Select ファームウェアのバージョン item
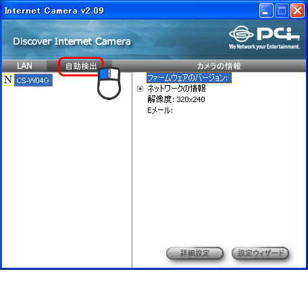Viewport: 308px width, 284px height. tap(188, 78)
